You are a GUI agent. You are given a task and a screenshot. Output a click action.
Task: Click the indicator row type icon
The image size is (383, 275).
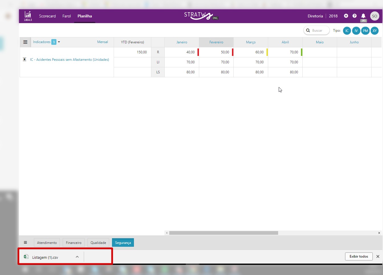[x=25, y=59]
